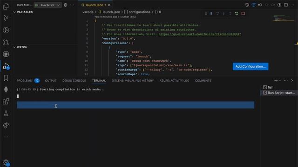Toggle the highlighted GitLens file annotations icon
Image resolution: width=298 pixels, height=167 pixels.
[x=253, y=5]
